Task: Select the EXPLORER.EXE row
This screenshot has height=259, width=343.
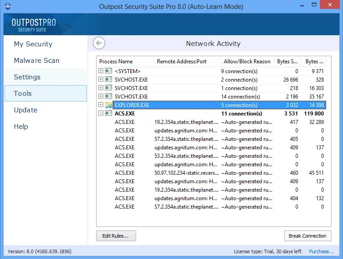Action: pos(219,105)
